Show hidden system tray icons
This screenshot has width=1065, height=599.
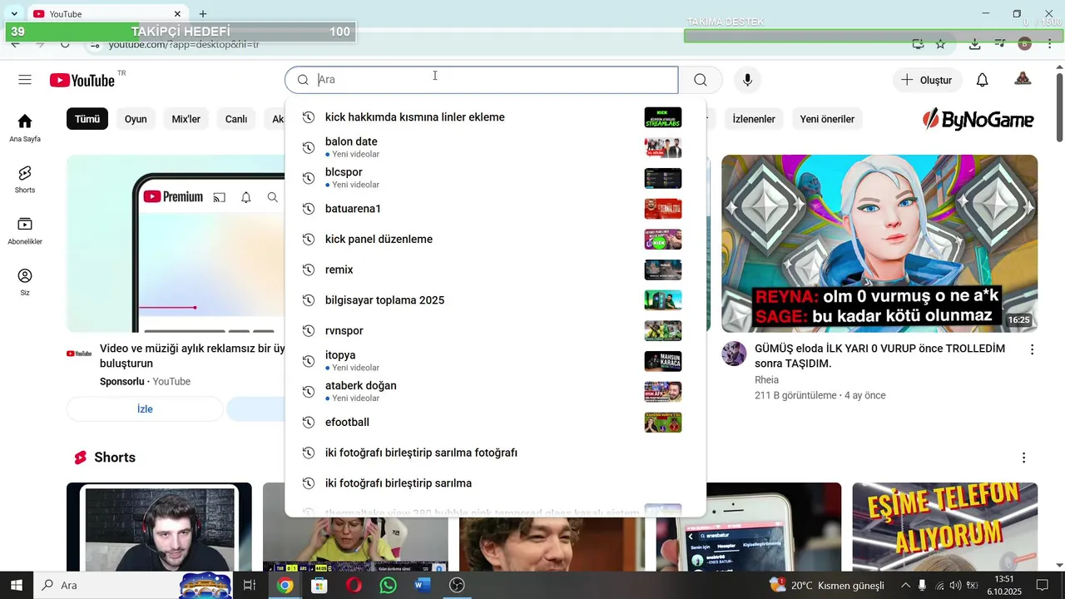point(905,586)
